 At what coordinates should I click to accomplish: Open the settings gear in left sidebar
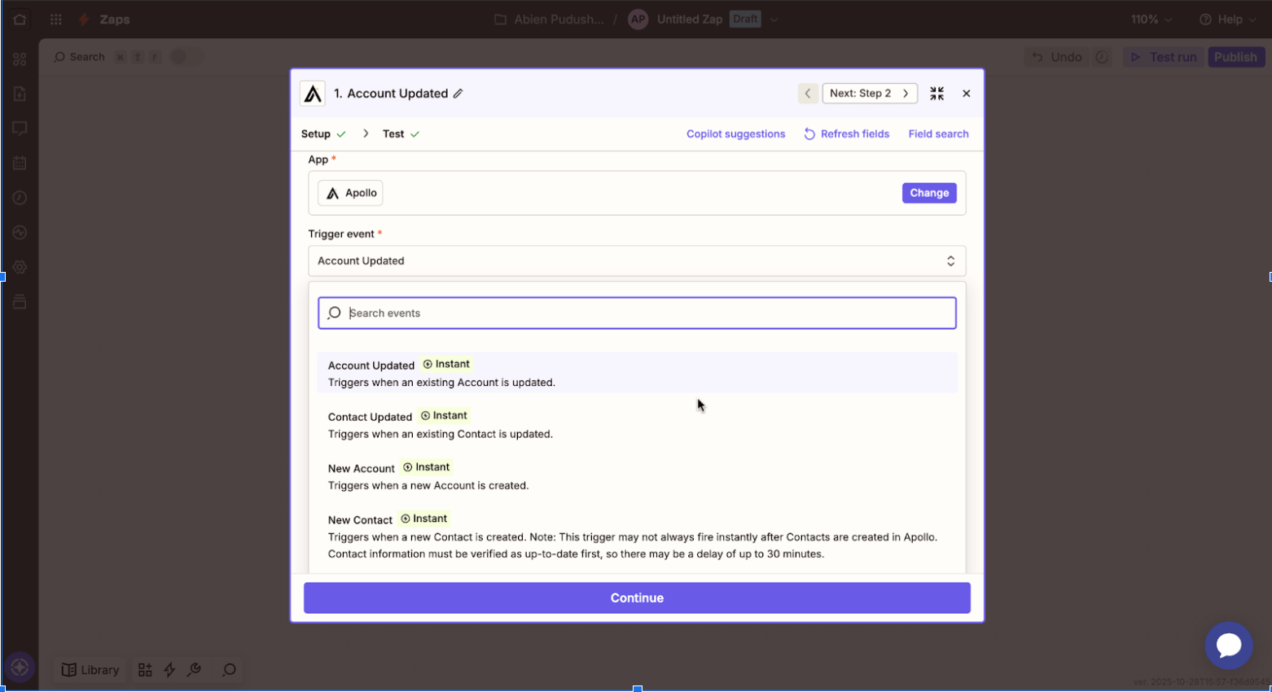20,267
